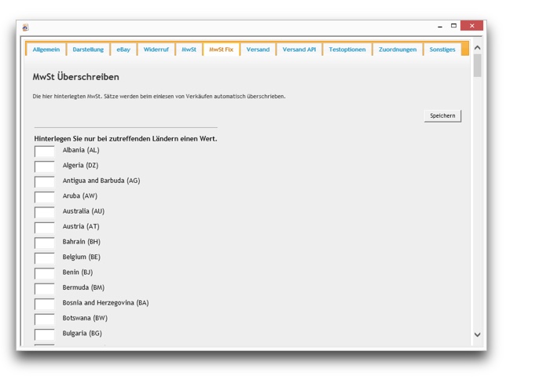Click the vertical scrollbar thumb
Image resolution: width=539 pixels, height=384 pixels.
tap(477, 65)
